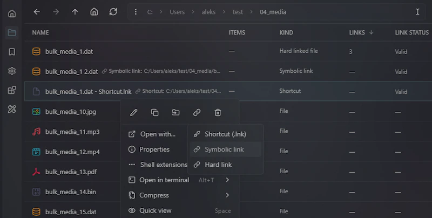Open the address bar three-dot menu
This screenshot has width=432, height=218.
(x=136, y=12)
